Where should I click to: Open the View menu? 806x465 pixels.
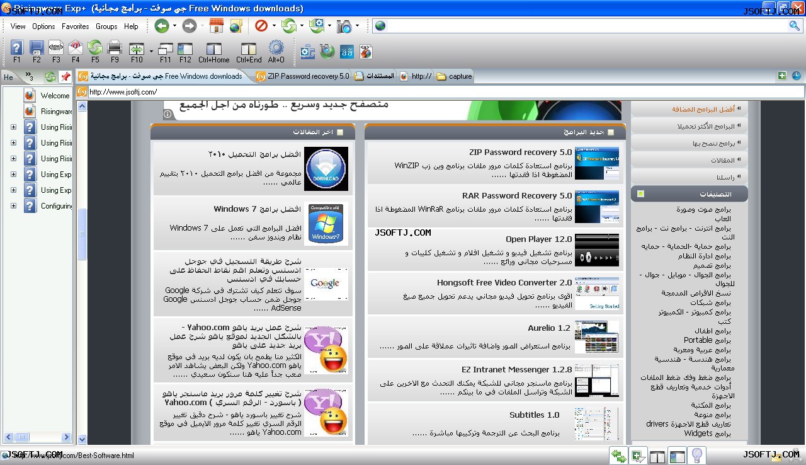[x=18, y=26]
